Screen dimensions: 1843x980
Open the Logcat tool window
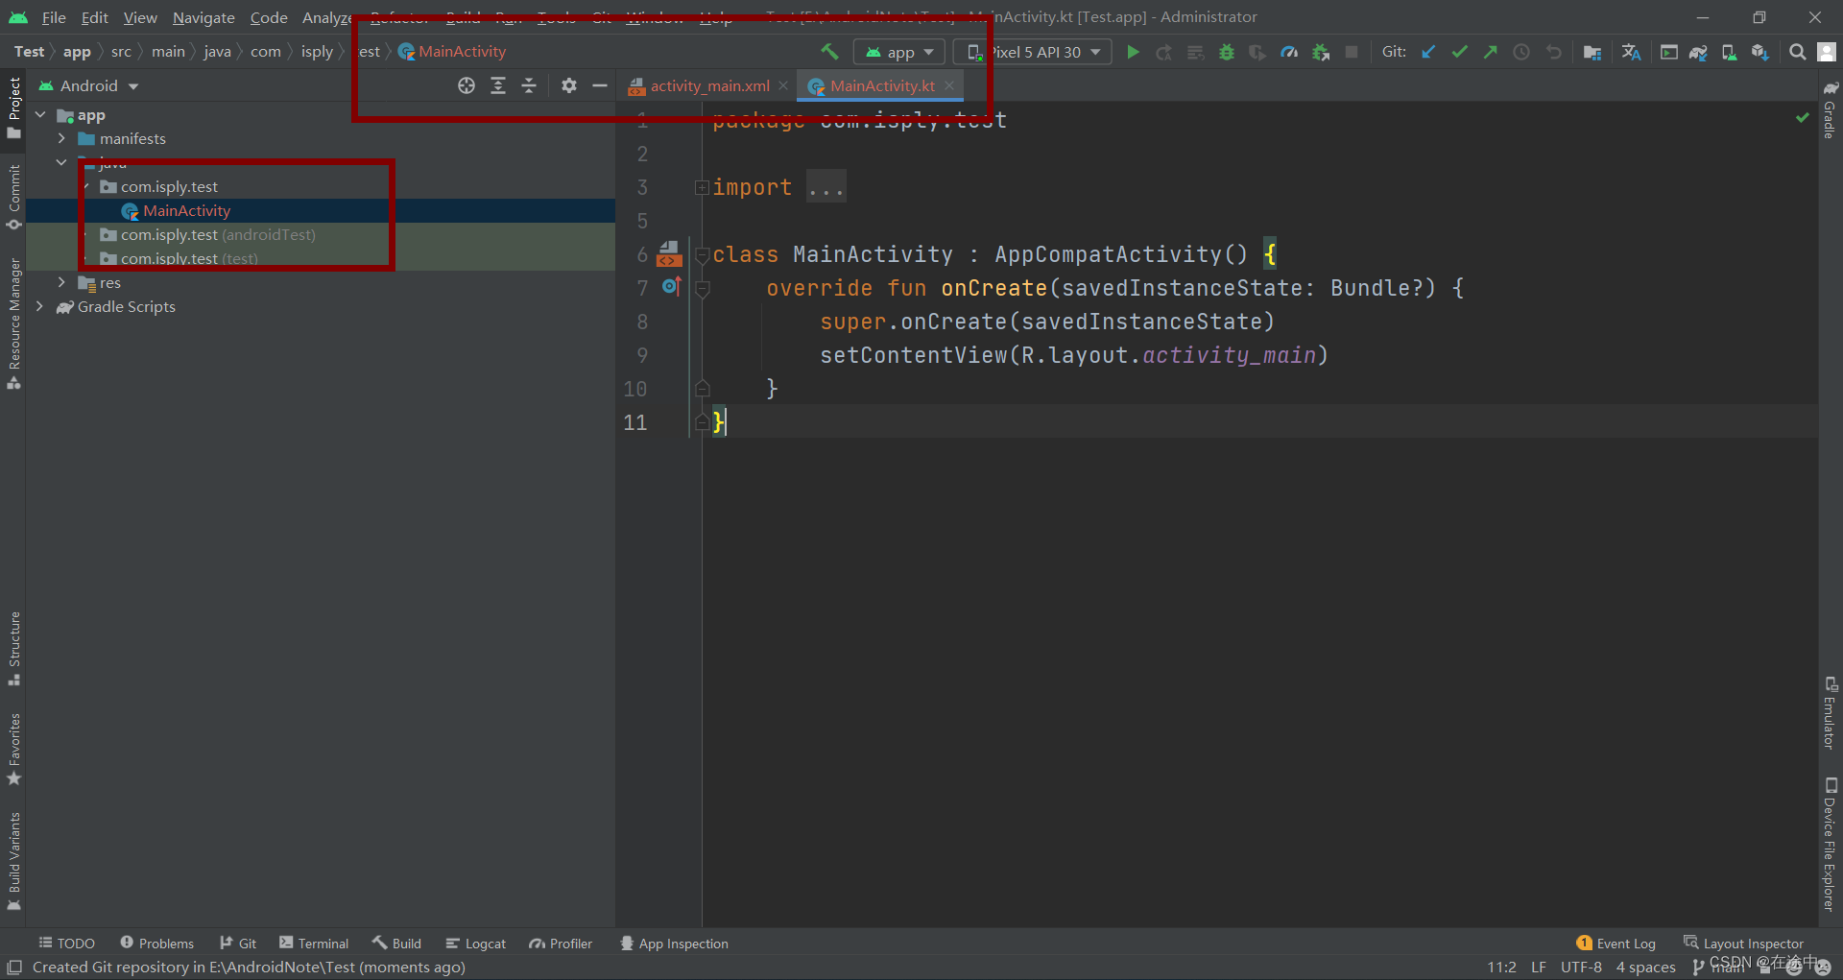tap(476, 944)
